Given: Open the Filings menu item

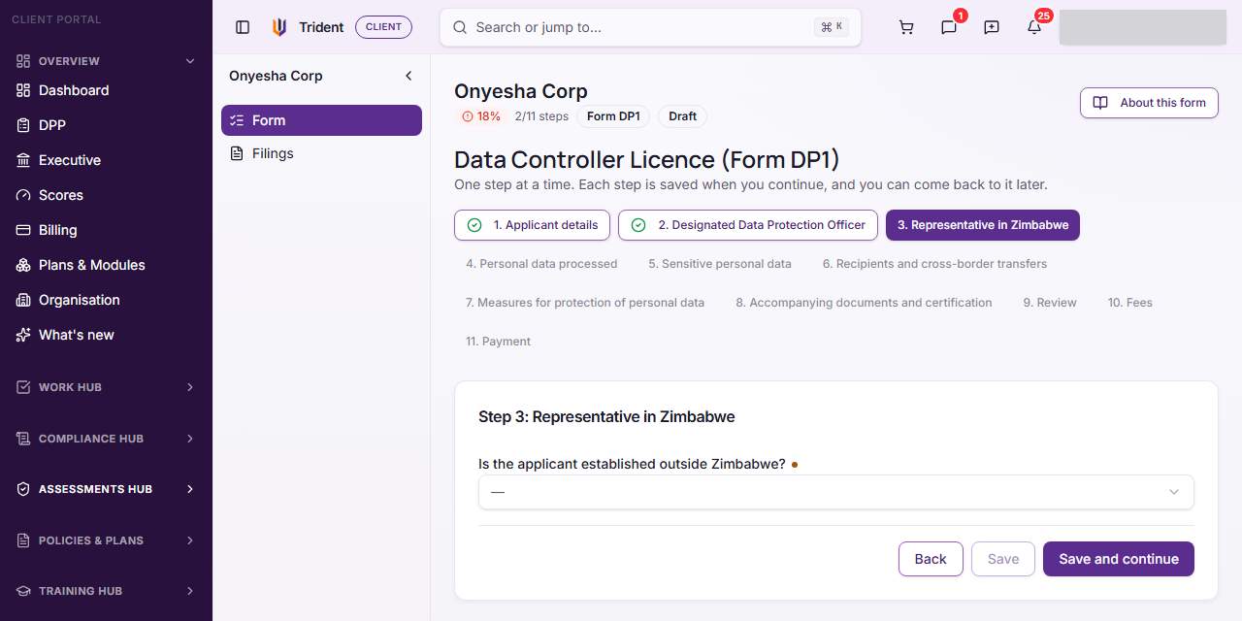Looking at the screenshot, I should [x=321, y=153].
